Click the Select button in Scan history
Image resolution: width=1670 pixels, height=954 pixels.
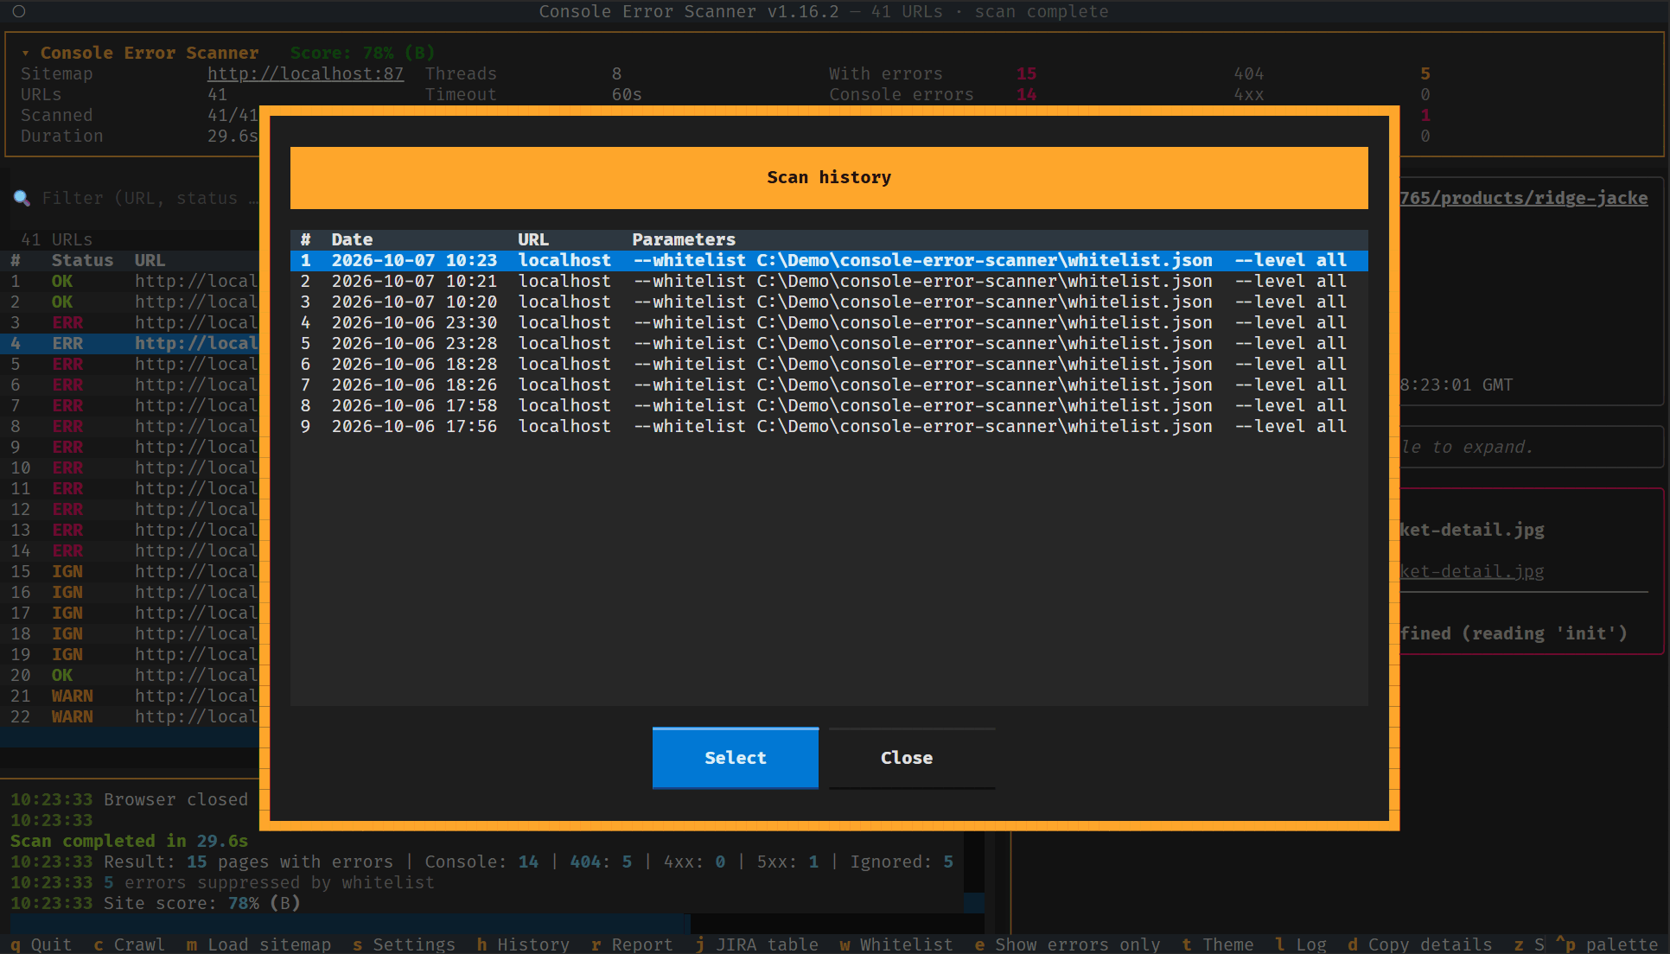(x=735, y=758)
